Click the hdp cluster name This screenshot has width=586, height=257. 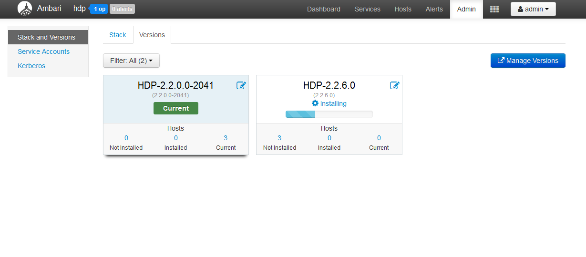coord(80,9)
